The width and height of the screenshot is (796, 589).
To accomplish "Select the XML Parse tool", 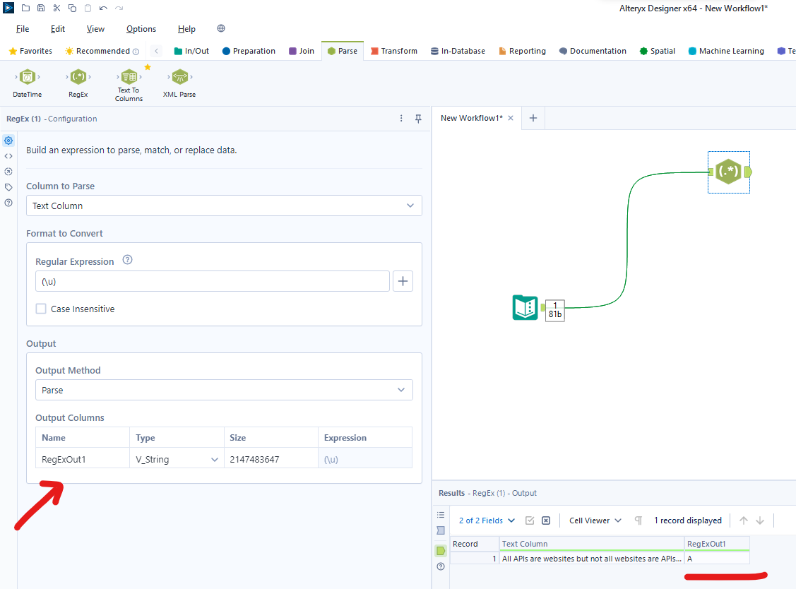I will [x=179, y=77].
